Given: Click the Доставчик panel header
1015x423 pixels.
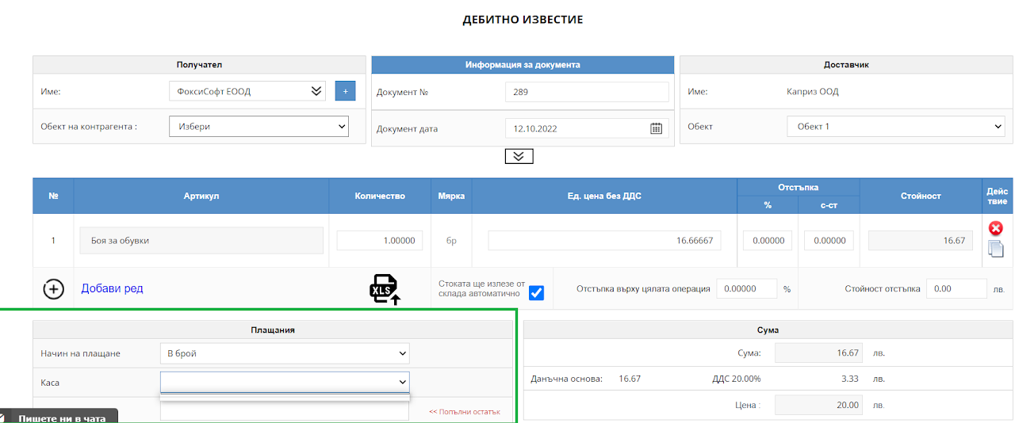Looking at the screenshot, I should [846, 65].
